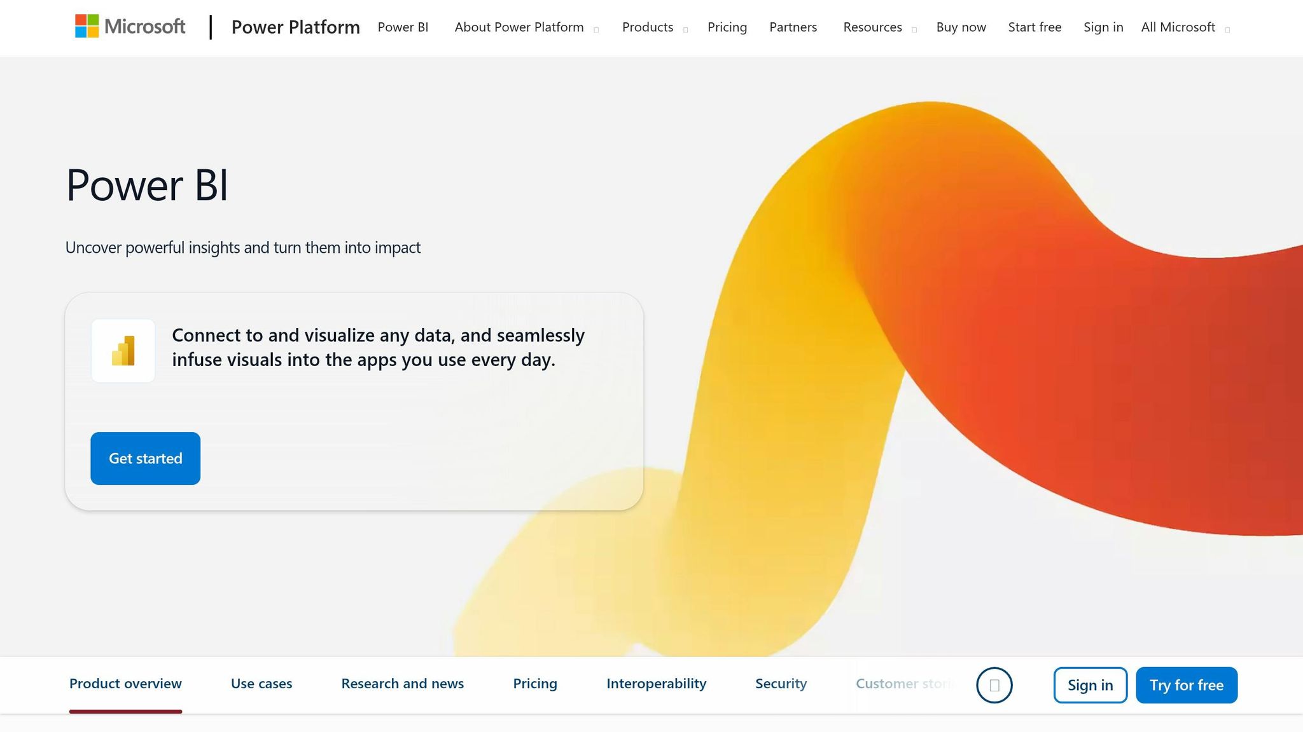Click the Microsoft logo
This screenshot has height=732, width=1303.
click(129, 27)
